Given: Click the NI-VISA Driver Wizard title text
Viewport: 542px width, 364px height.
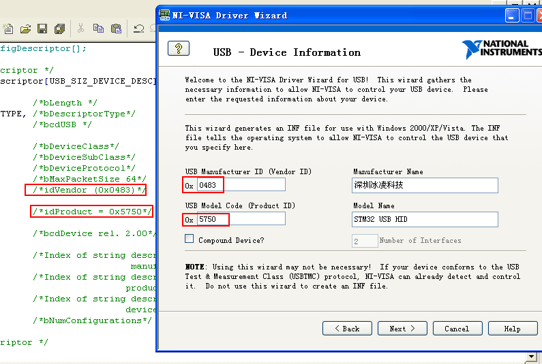Looking at the screenshot, I should click(230, 16).
